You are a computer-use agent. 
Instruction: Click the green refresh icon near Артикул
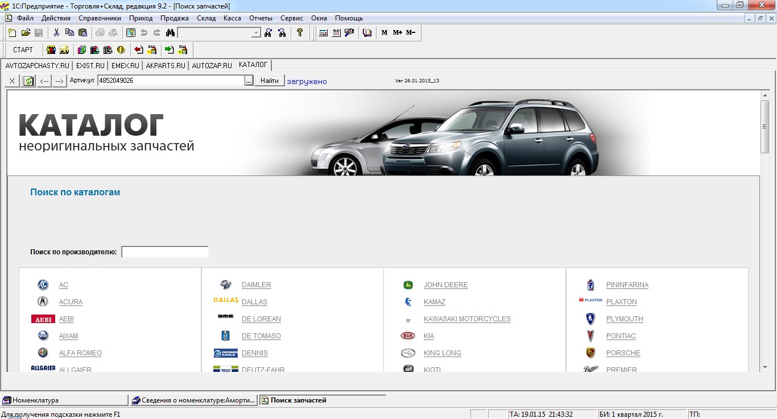click(28, 81)
